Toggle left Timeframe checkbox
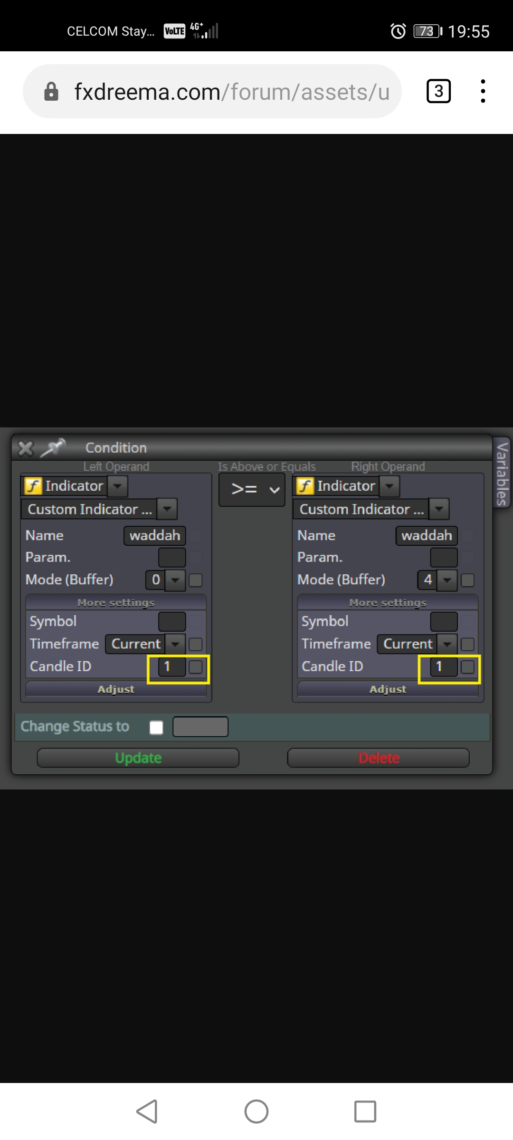Image resolution: width=513 pixels, height=1140 pixels. 196,644
